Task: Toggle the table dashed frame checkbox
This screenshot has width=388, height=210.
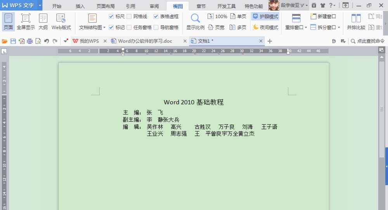Action: [156, 17]
